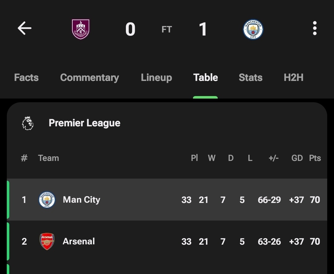Open the Commentary tab

click(x=89, y=78)
